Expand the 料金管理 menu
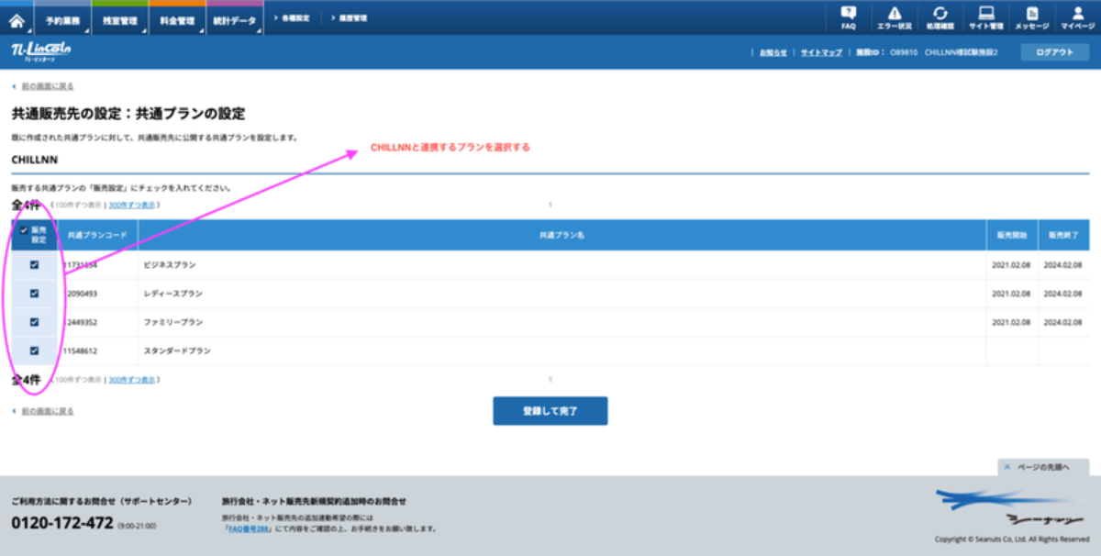This screenshot has height=556, width=1101. pos(176,20)
